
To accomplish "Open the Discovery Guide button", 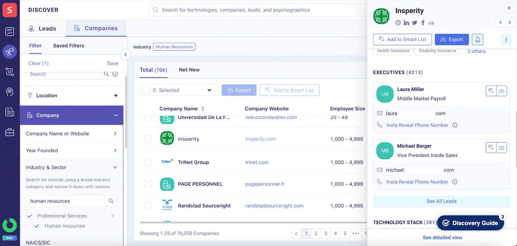I will [470, 223].
